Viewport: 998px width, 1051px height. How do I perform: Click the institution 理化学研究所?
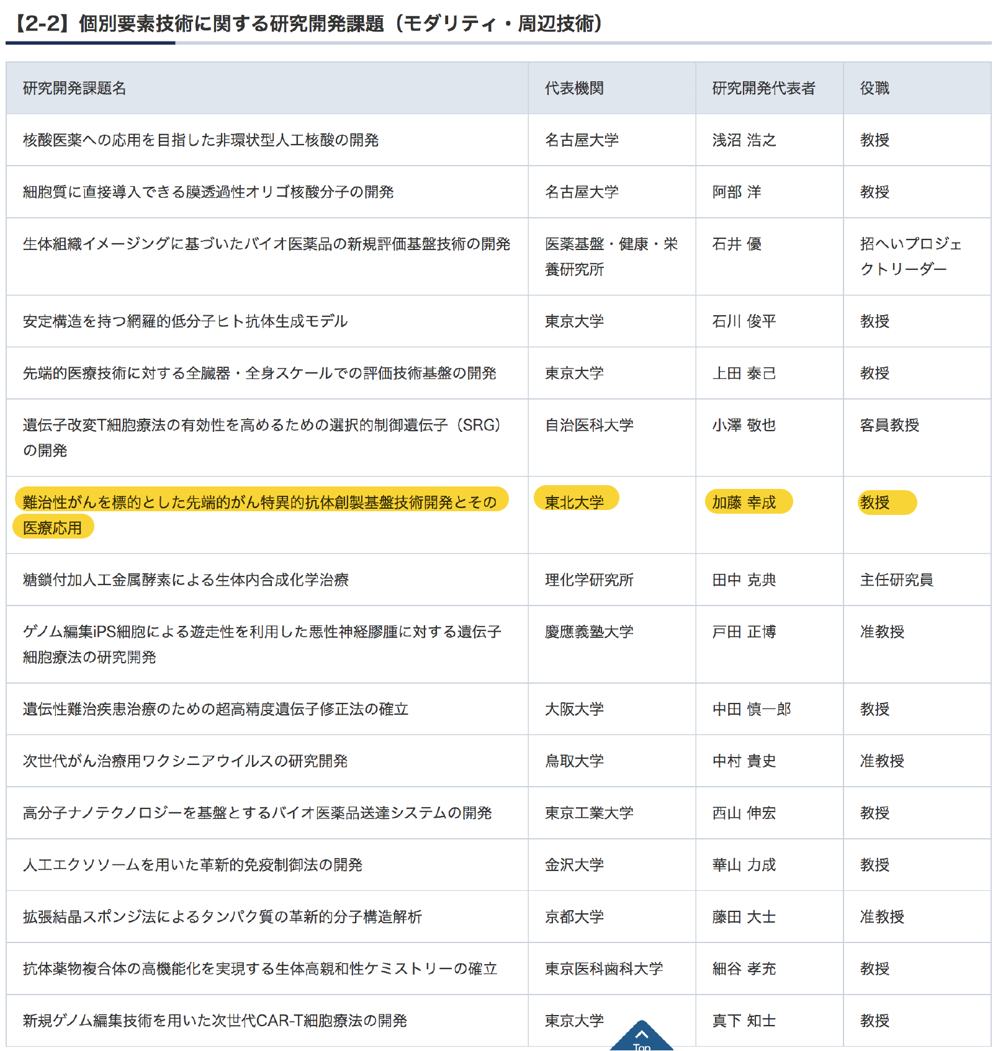pos(589,580)
